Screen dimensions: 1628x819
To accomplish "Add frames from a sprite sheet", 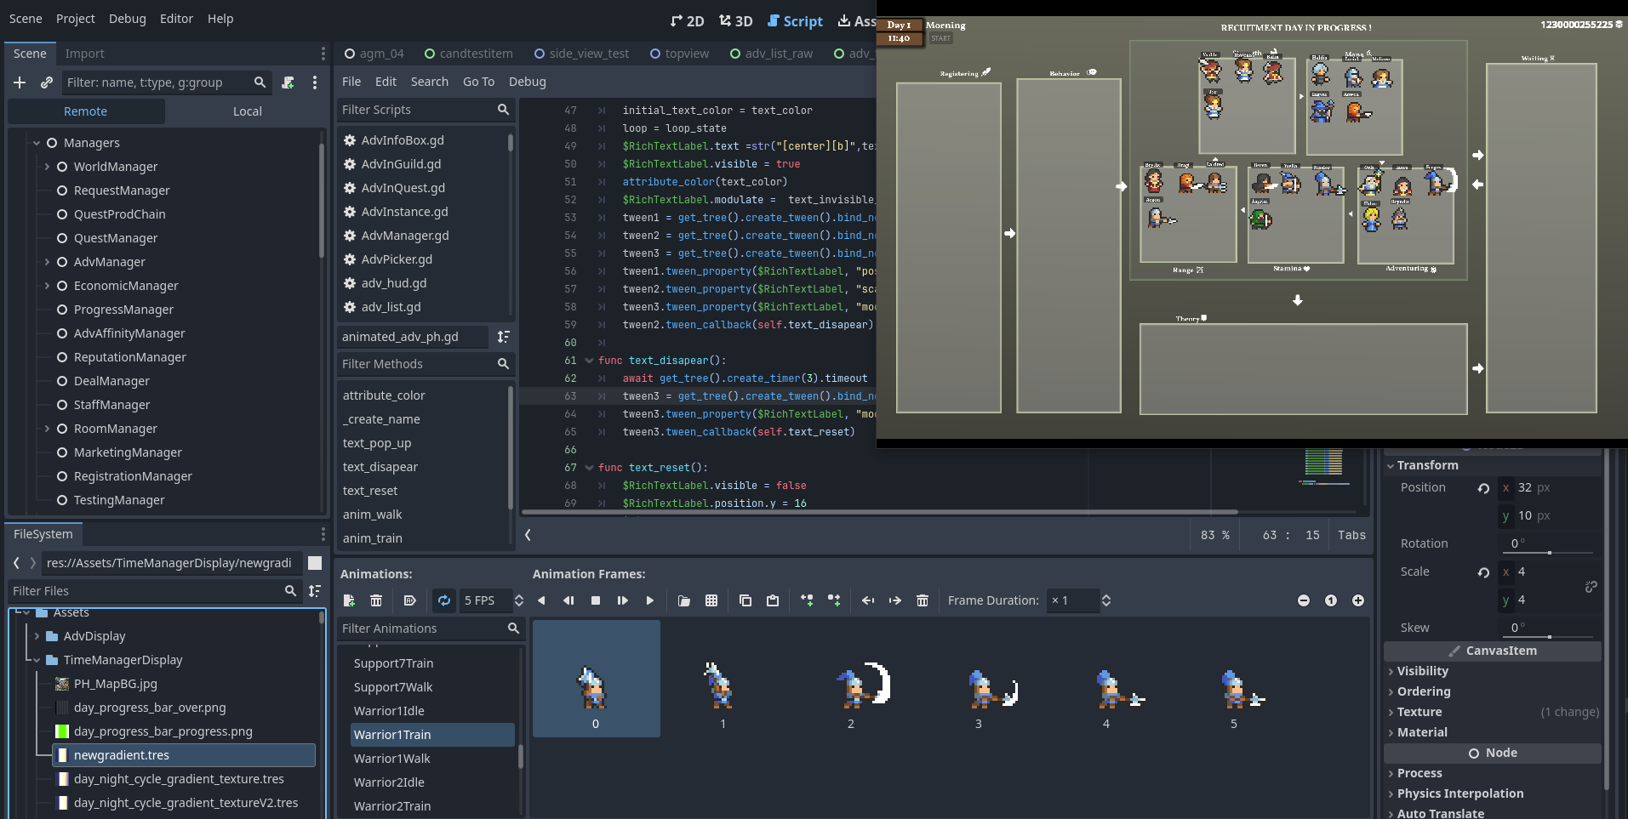I will click(x=711, y=600).
